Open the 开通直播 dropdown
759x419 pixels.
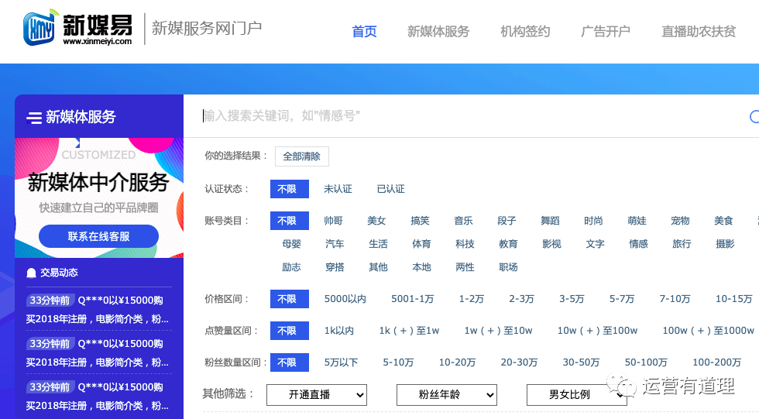pos(316,395)
